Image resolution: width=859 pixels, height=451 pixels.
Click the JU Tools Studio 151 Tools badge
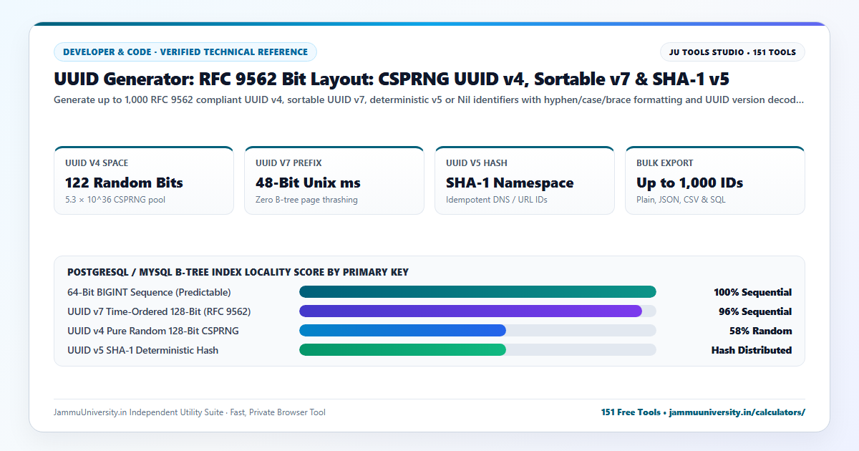732,52
